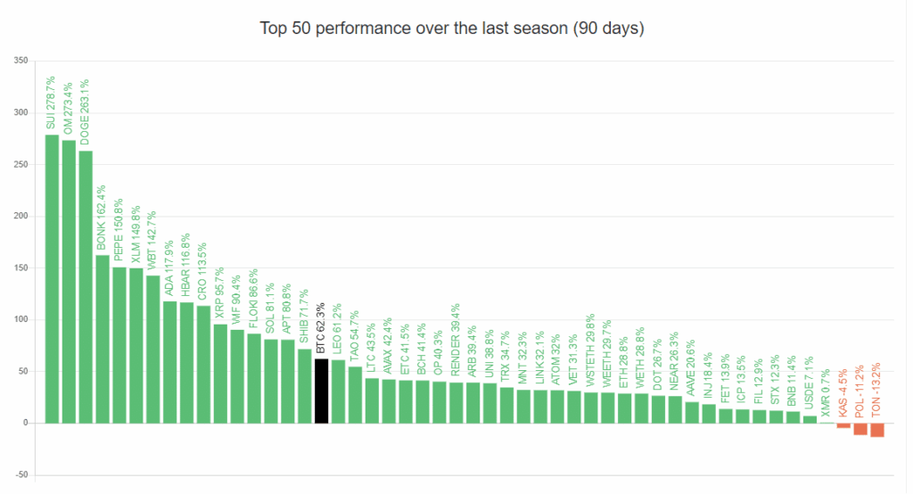Click the WBT 142.7% bar
The image size is (913, 494).
pos(152,349)
